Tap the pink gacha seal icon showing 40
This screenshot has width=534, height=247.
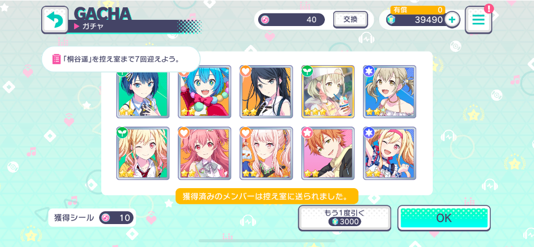coord(264,20)
